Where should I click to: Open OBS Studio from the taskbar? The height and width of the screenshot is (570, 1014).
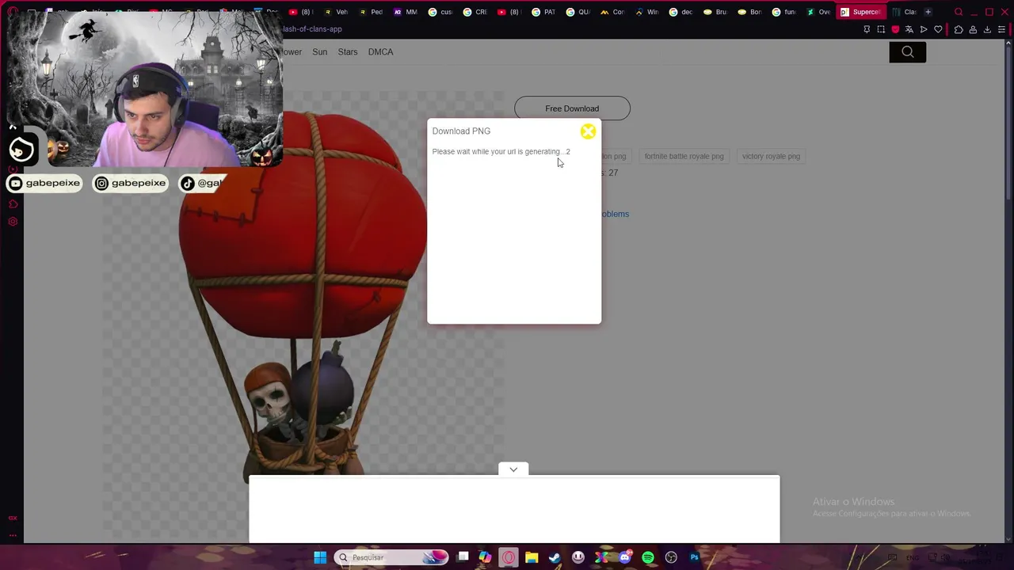pos(671,557)
